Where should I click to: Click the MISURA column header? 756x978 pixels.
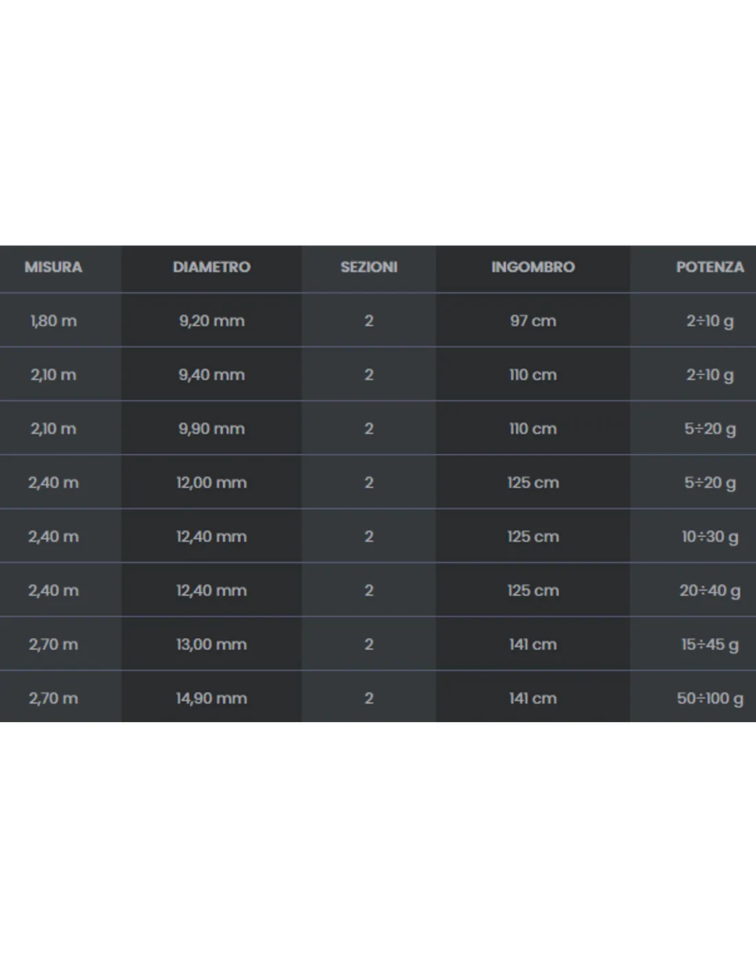tap(54, 267)
